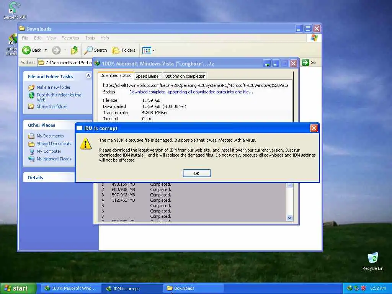Click the scroll down arrow in parts list
392x294 pixels.
click(x=289, y=218)
